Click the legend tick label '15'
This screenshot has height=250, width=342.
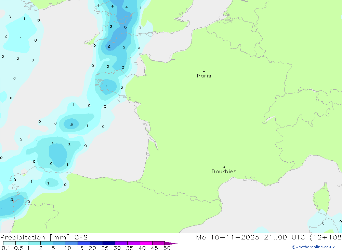coord(80,248)
